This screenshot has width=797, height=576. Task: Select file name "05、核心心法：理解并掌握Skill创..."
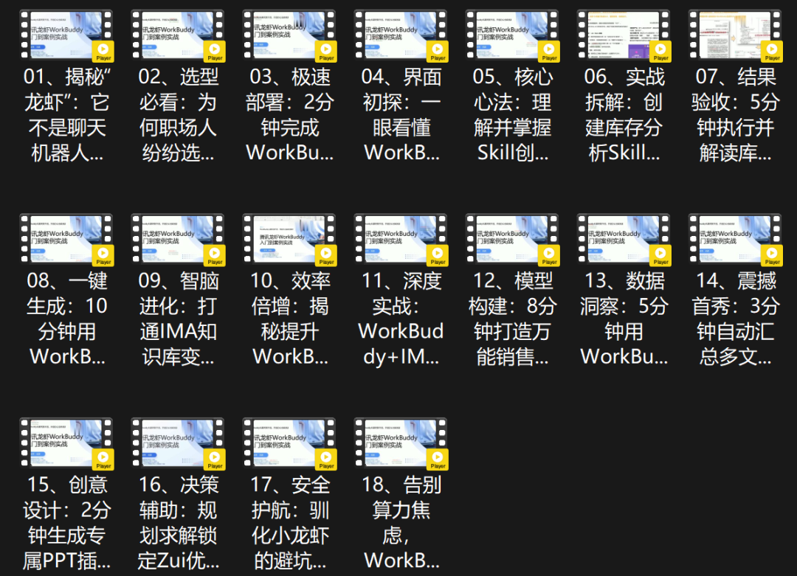coord(512,115)
